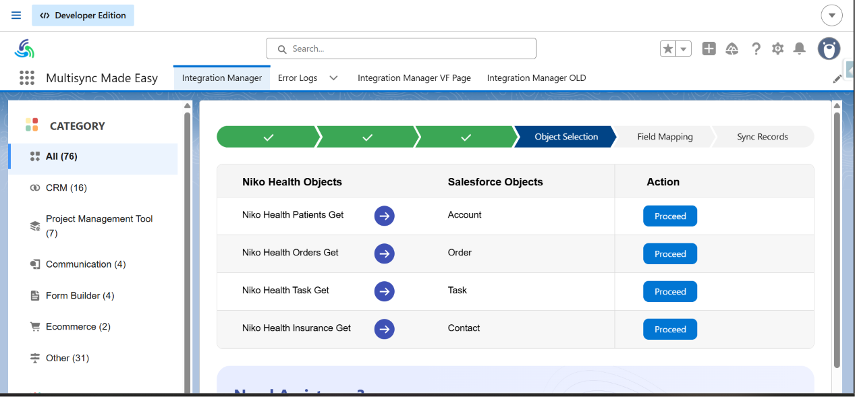This screenshot has height=397, width=855.
Task: Click the Other signpost icon
Action: pyautogui.click(x=35, y=358)
